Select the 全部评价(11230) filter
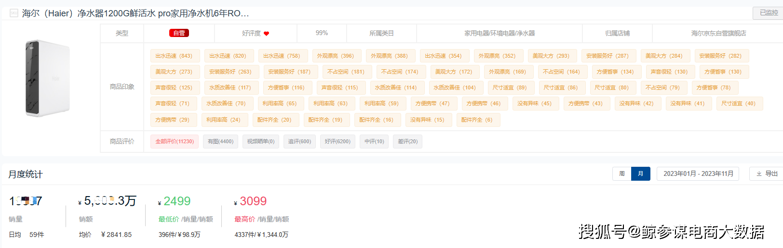Screen dimensions: 783x248 pos(175,141)
